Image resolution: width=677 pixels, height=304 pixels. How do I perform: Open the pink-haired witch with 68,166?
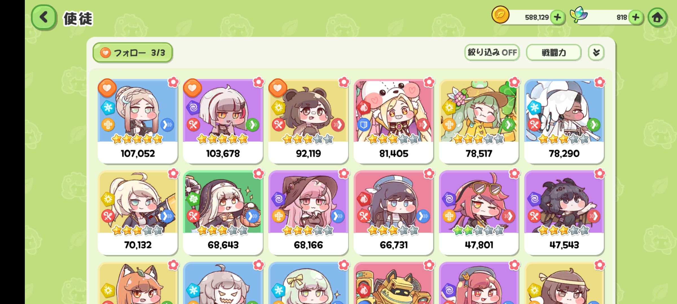click(x=308, y=213)
